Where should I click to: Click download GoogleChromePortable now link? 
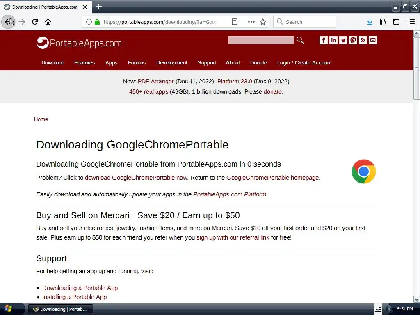(x=136, y=178)
